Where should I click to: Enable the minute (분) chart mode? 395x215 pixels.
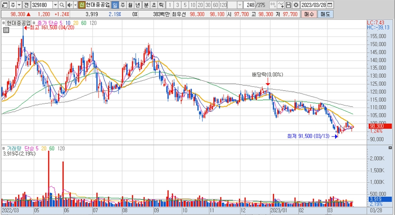[x=146, y=5]
